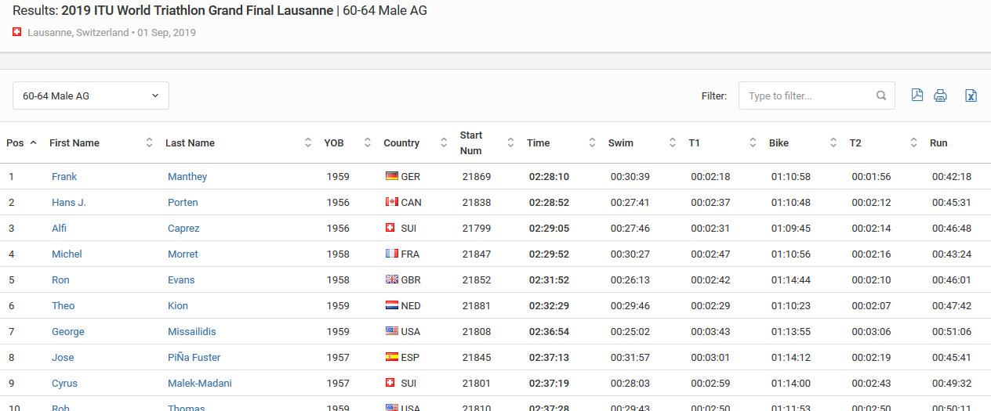Click start number 21799
991x411 pixels.
[477, 228]
